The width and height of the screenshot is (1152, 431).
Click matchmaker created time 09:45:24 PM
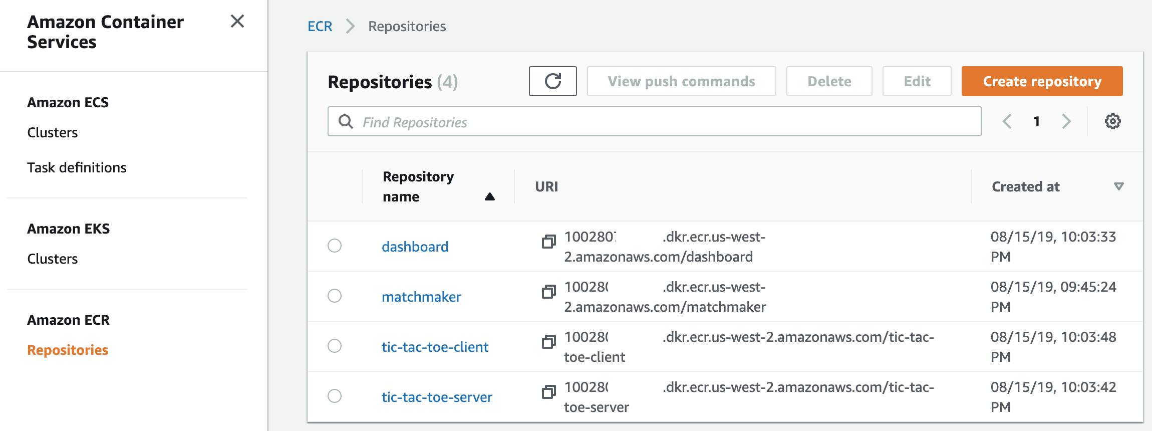click(1053, 297)
